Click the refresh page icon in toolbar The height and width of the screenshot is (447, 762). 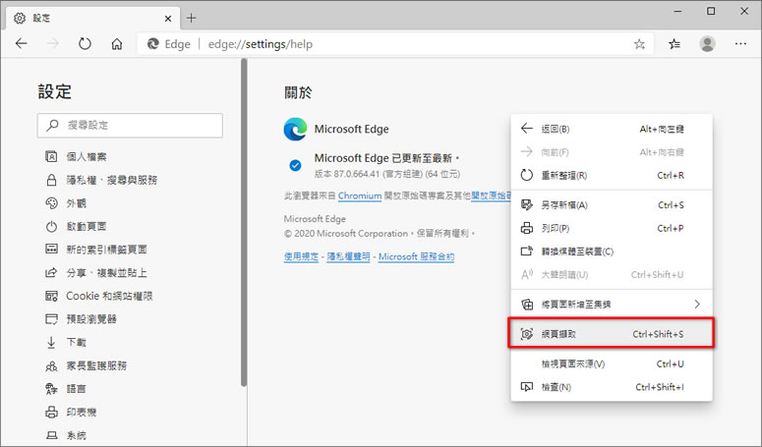(85, 44)
